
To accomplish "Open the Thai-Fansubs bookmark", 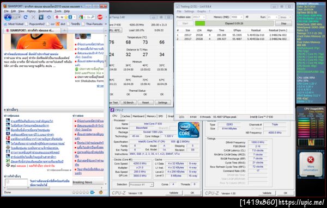I will (x=92, y=24).
